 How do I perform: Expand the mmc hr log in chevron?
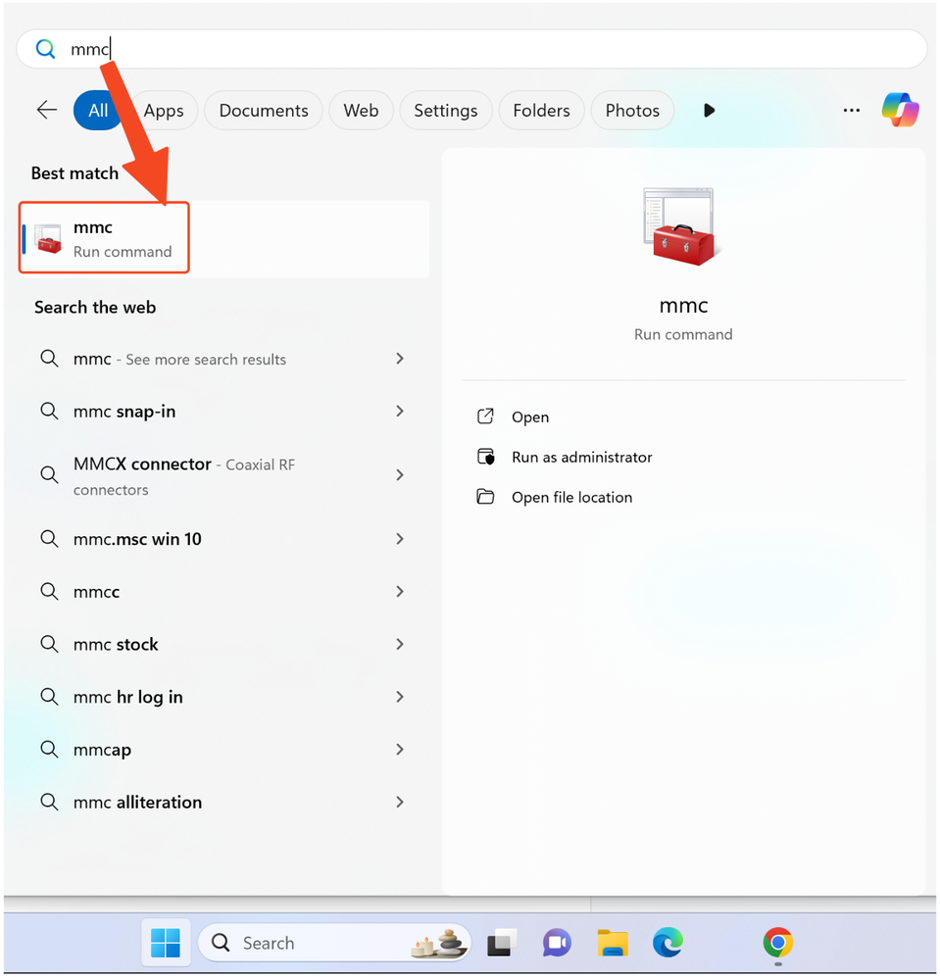(400, 697)
